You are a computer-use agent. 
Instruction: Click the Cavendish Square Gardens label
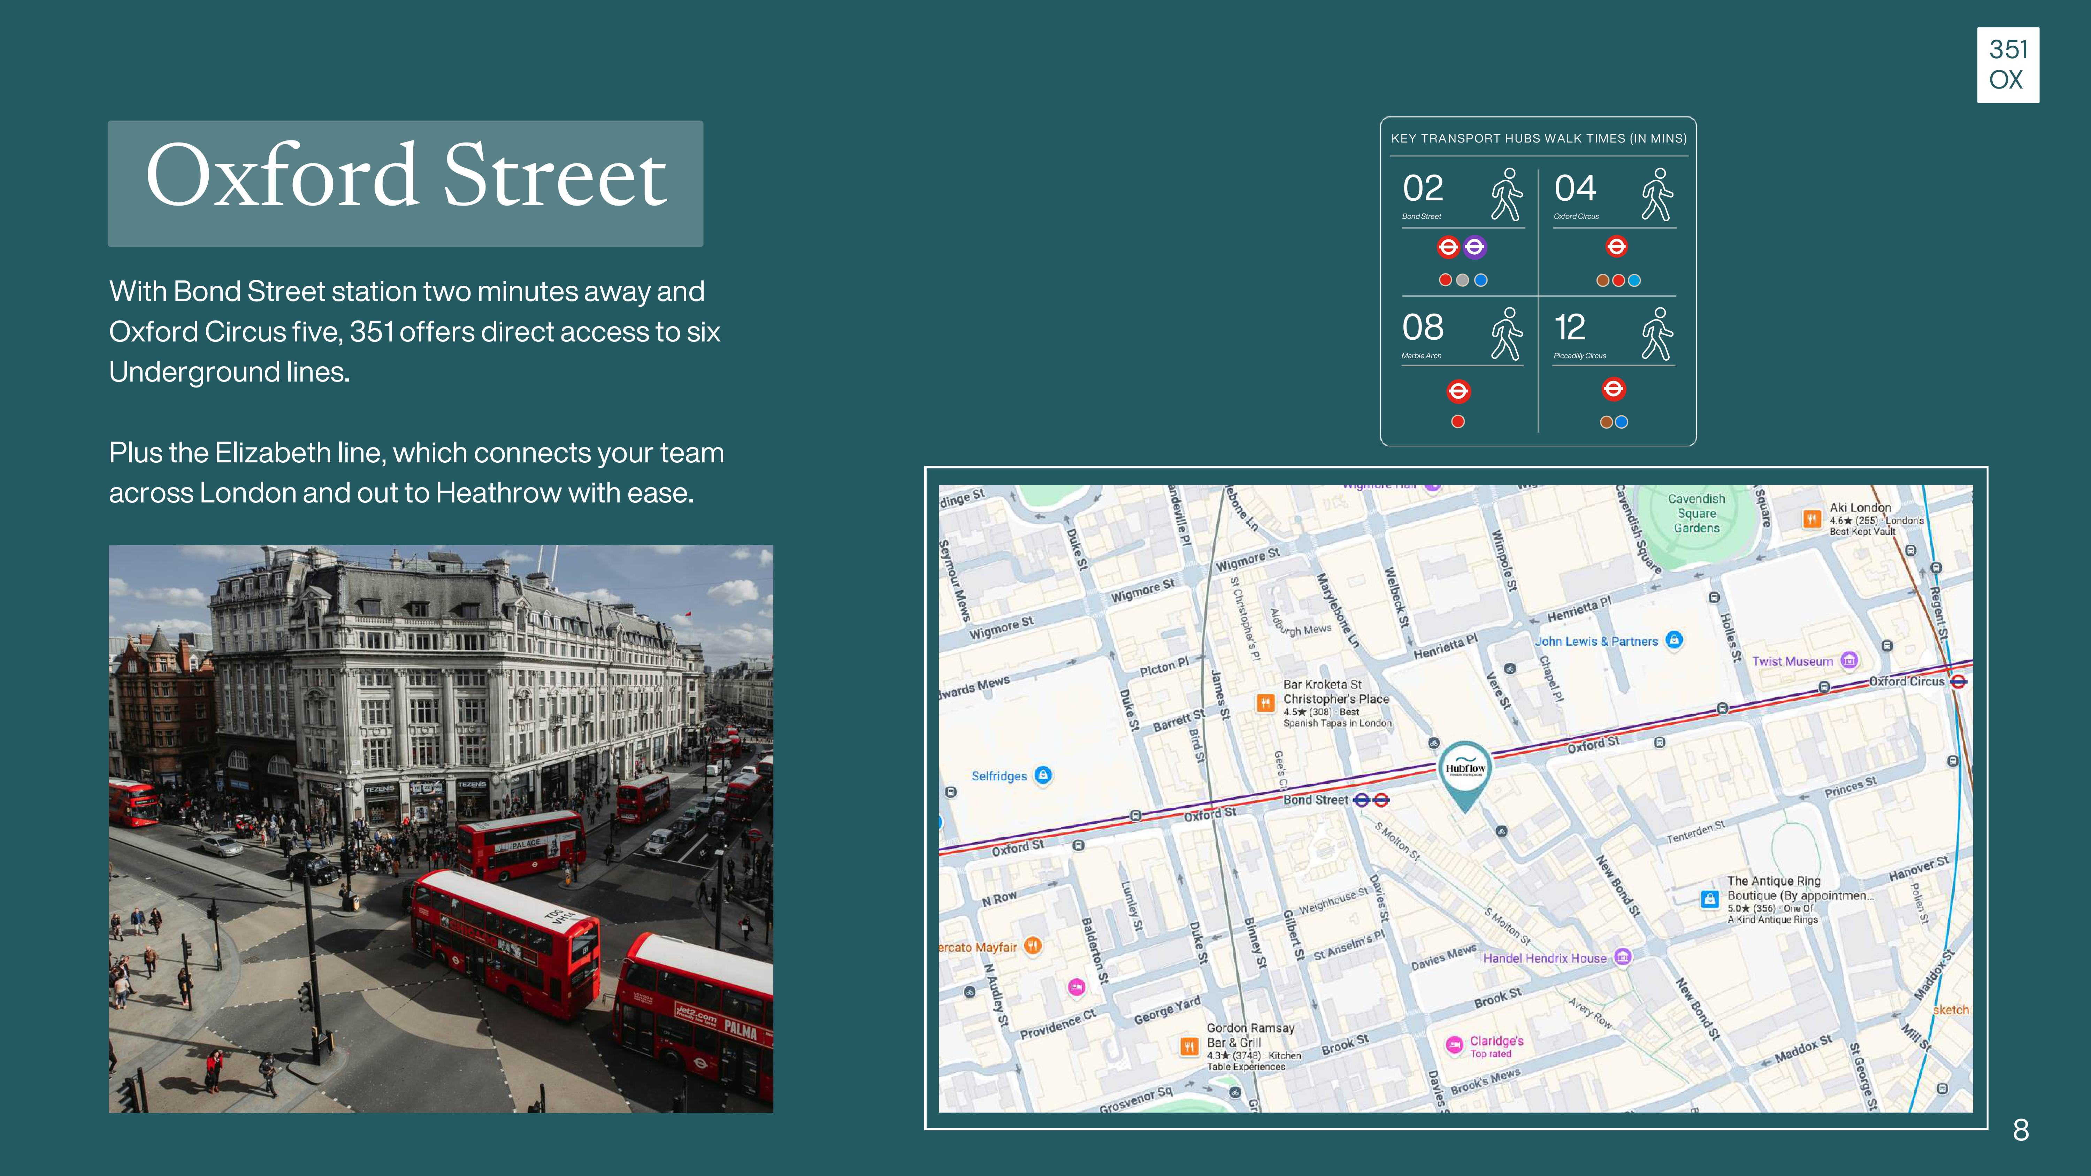(x=1696, y=513)
